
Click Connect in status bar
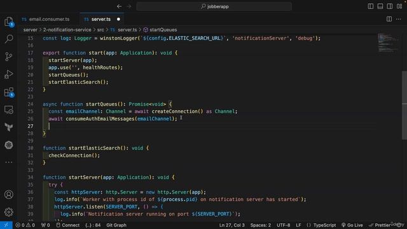point(68,225)
